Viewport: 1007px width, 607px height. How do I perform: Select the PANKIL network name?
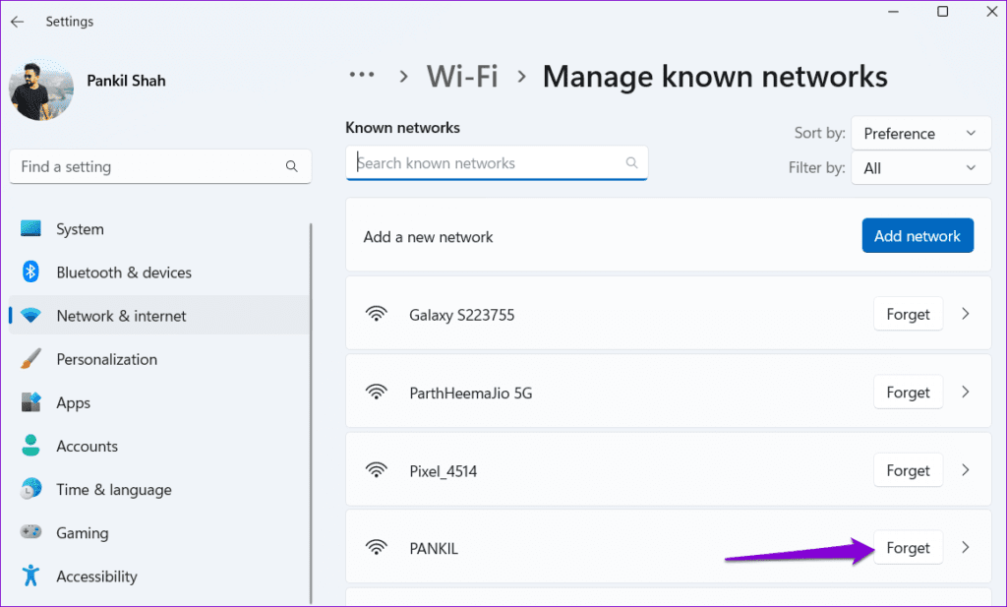[x=434, y=549]
